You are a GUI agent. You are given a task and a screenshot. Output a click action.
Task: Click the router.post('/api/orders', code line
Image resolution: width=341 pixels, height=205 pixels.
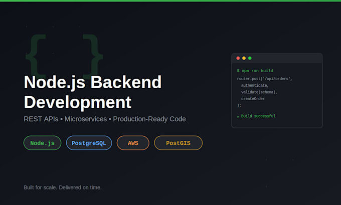coord(264,79)
